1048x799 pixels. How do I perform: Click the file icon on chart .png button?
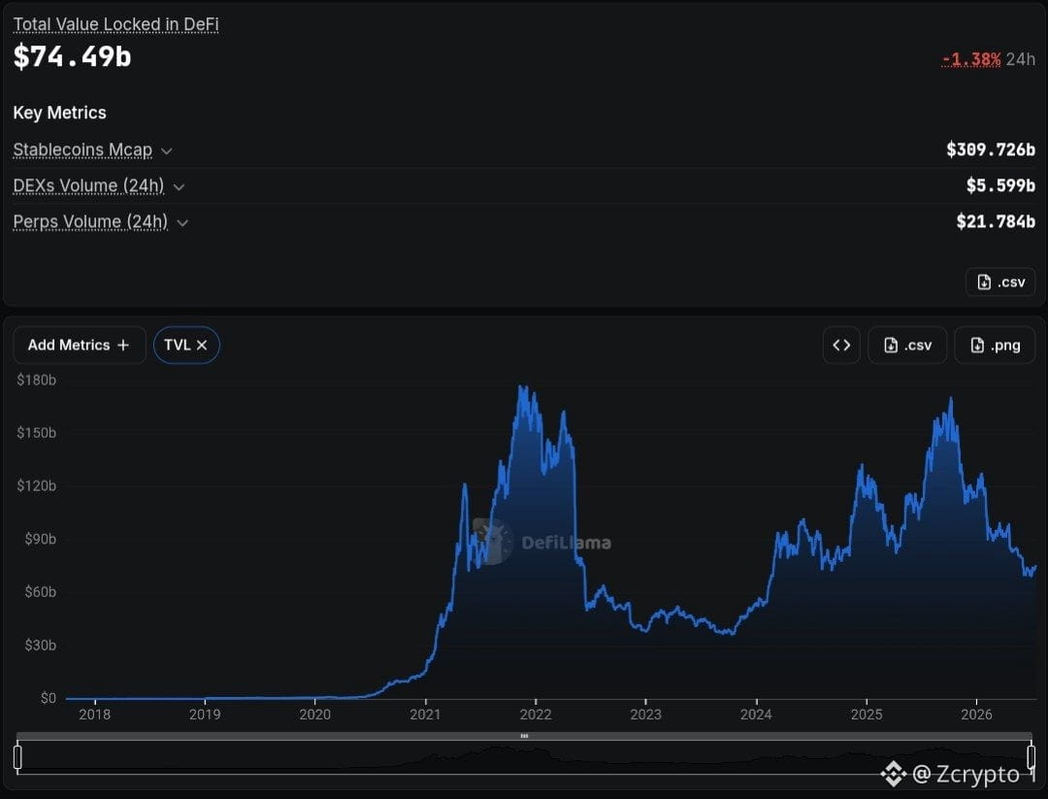coord(977,345)
